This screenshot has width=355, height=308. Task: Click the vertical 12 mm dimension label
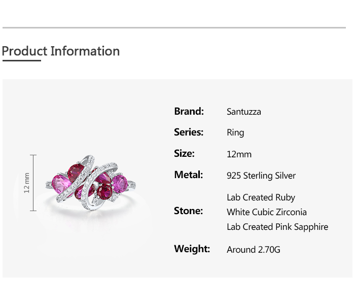(x=27, y=183)
